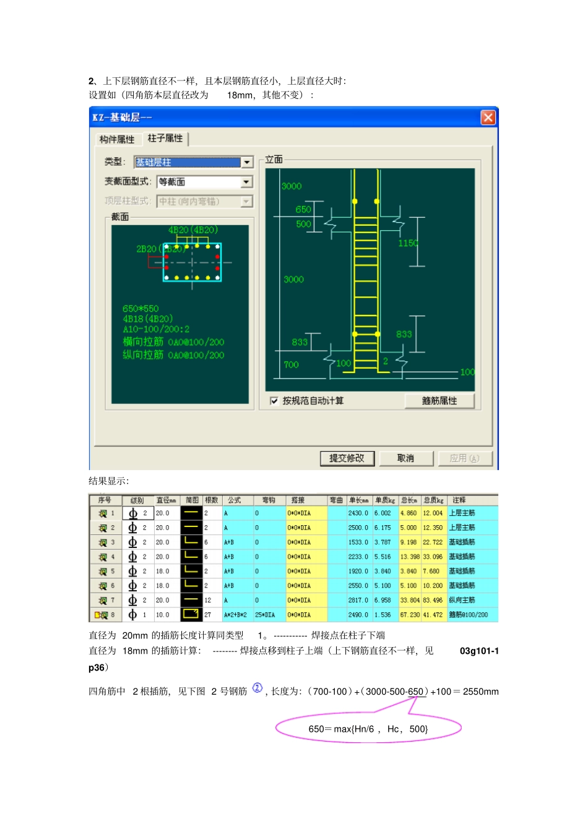Screen dimensions: 588x832
Task: Click rectangular stirrup shape icon in row 8
Action: coord(191,614)
